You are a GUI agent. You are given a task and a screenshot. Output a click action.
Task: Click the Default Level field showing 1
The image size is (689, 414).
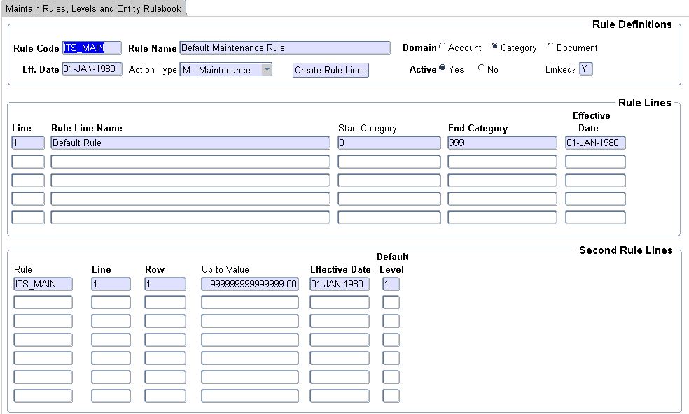pos(391,284)
